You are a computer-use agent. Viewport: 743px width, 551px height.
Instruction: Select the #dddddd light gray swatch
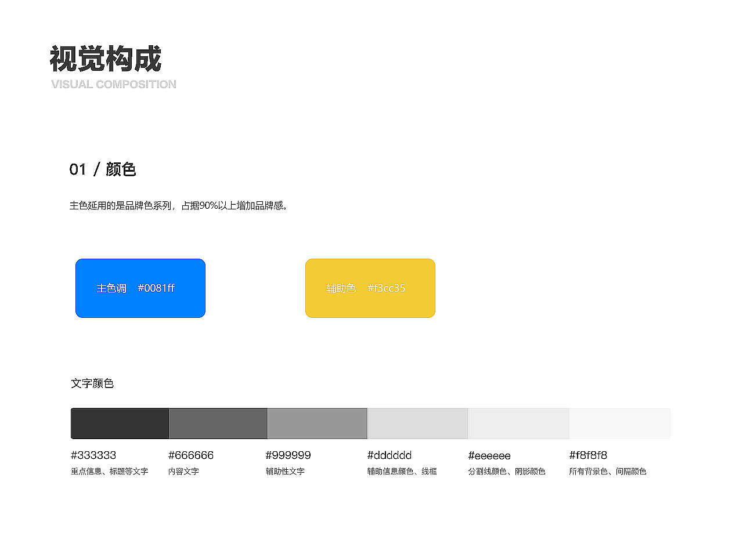[417, 423]
